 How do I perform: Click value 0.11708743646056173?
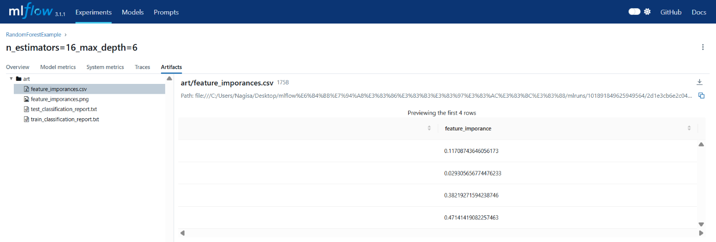(x=472, y=151)
